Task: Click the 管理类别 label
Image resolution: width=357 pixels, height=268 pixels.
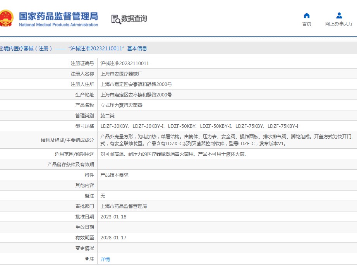Action: [x=84, y=116]
